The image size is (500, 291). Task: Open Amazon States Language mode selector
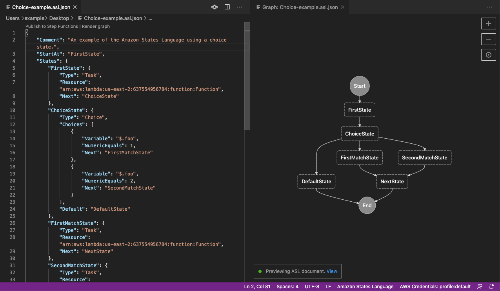pyautogui.click(x=365, y=287)
